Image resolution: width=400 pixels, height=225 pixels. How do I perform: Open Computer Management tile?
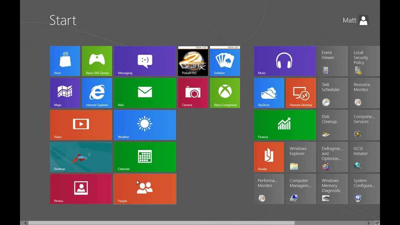(x=301, y=189)
